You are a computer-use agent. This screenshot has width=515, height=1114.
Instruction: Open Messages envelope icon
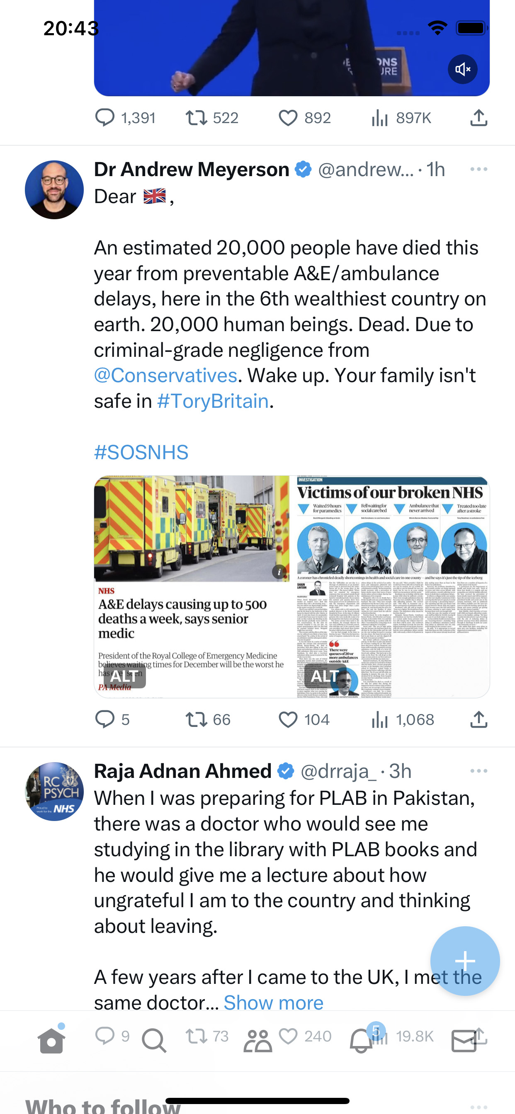pyautogui.click(x=464, y=1041)
